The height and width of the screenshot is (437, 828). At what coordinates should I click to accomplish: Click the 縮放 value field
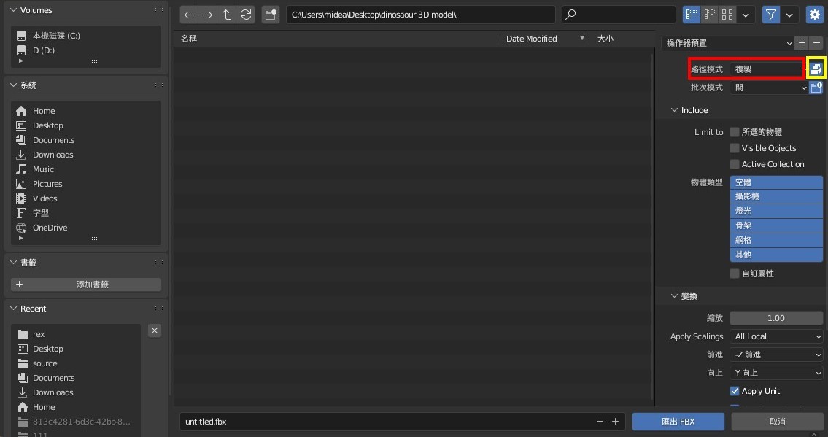(776, 318)
